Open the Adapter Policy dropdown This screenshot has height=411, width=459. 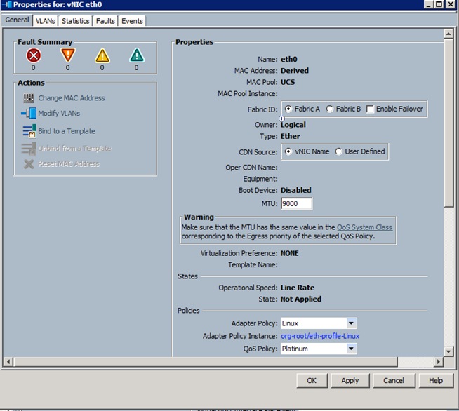(x=351, y=323)
